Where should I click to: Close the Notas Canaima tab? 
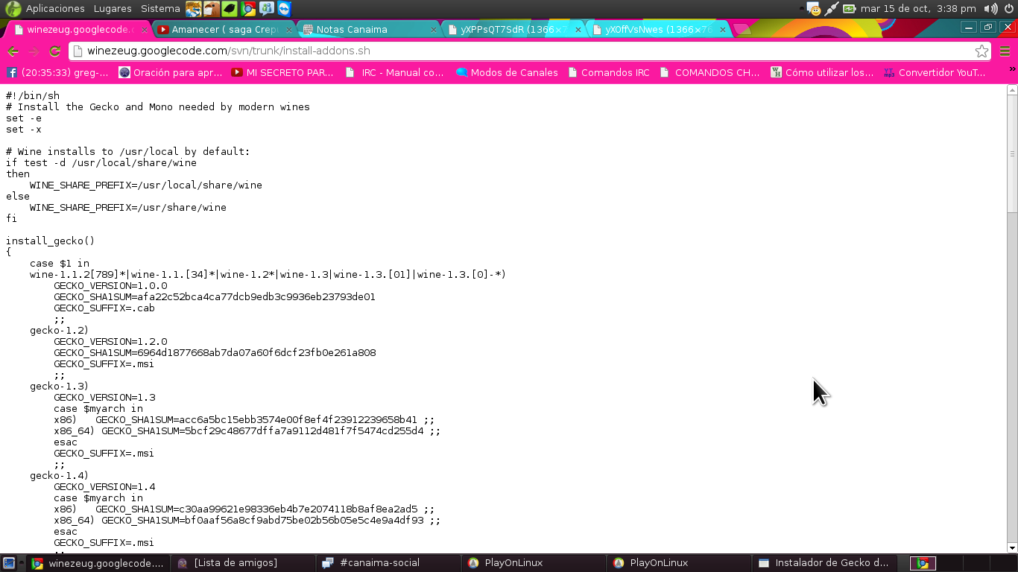[x=434, y=30]
